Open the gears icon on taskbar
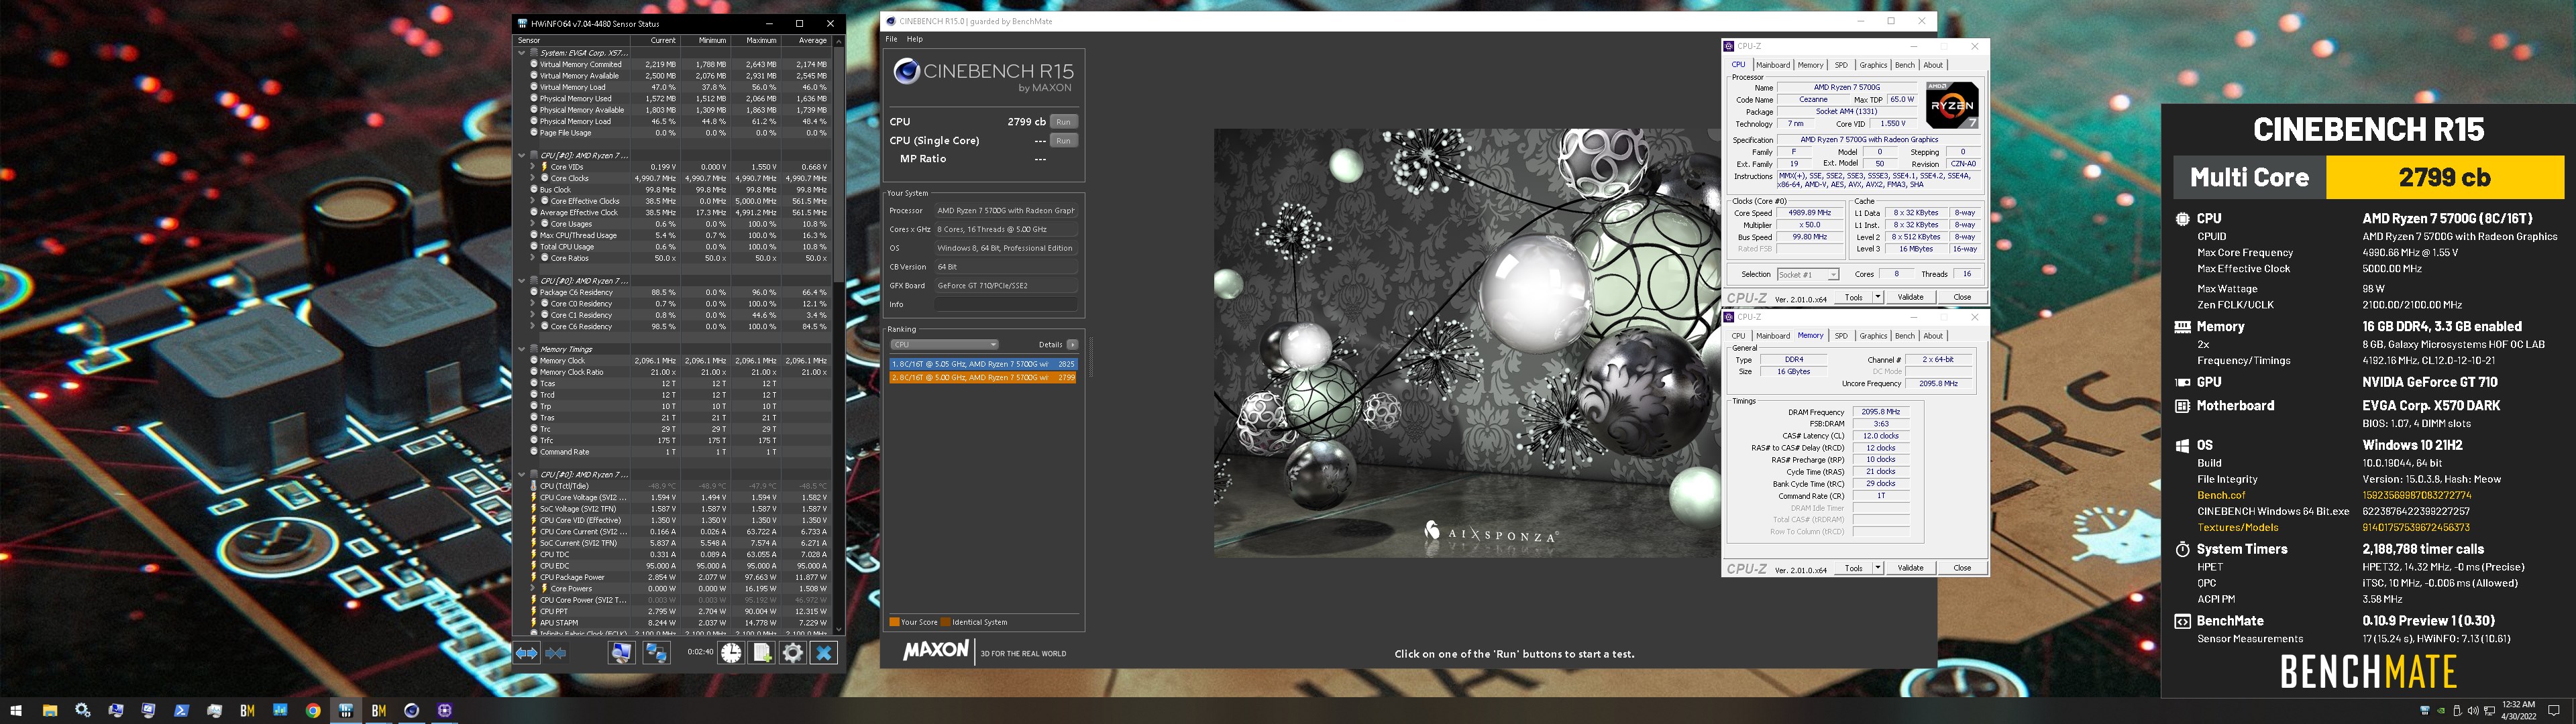 pyautogui.click(x=83, y=711)
